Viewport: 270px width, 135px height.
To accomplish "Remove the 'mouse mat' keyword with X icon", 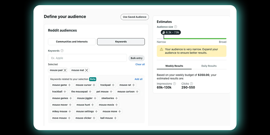I will [x=87, y=70].
